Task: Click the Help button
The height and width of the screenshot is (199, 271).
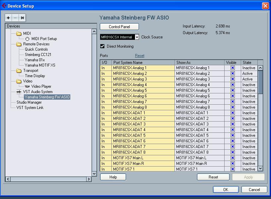Action: click(113, 177)
